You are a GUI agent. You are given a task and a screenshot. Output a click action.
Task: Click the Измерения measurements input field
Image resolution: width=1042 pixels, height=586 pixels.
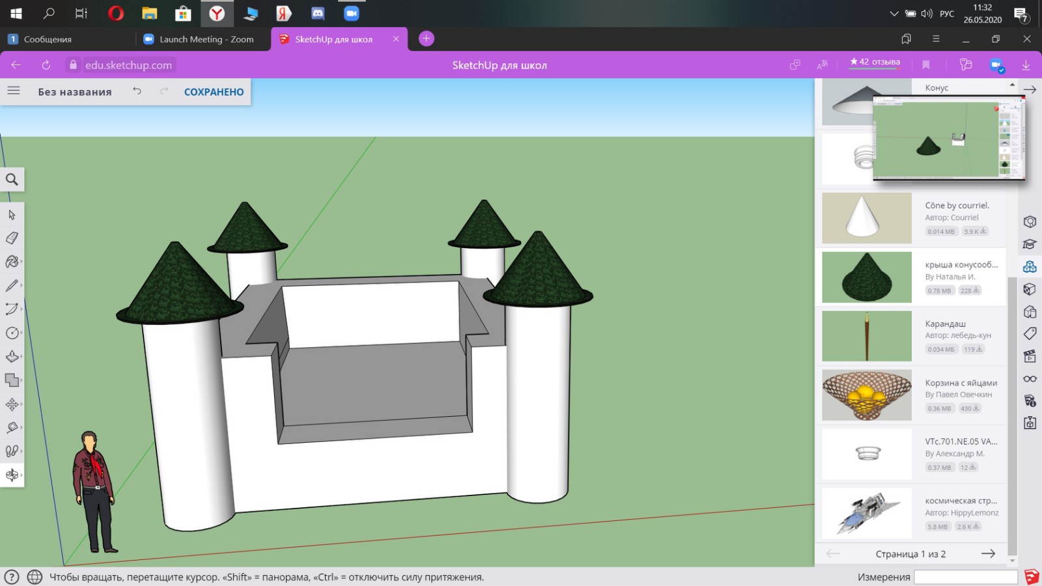coord(965,577)
